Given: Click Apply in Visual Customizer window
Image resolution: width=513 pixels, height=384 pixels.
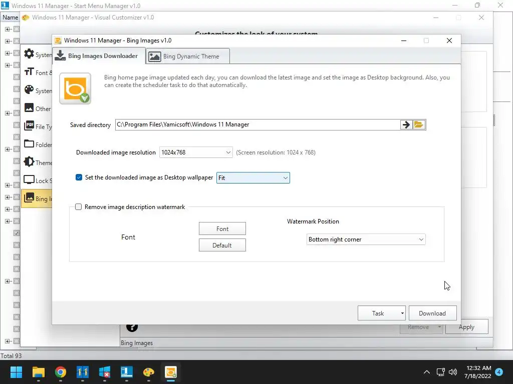Looking at the screenshot, I should coord(466,327).
